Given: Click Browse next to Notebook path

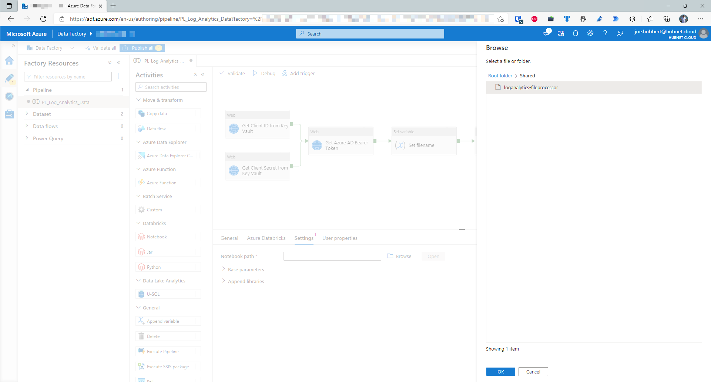Looking at the screenshot, I should pyautogui.click(x=399, y=256).
